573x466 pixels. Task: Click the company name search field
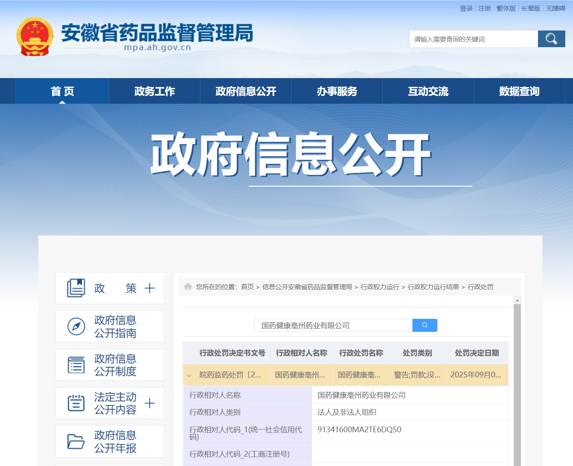(334, 325)
